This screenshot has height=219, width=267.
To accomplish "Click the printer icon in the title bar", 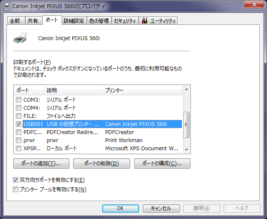I will [x=7, y=6].
